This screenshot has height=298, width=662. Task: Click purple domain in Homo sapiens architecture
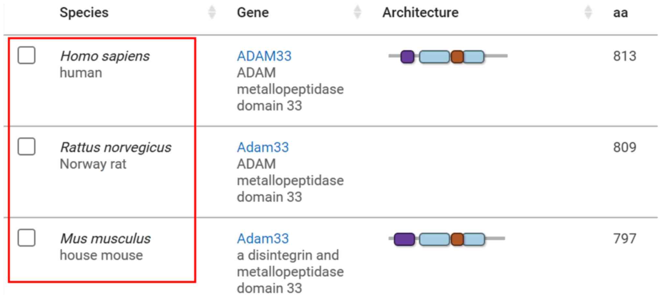(x=407, y=56)
